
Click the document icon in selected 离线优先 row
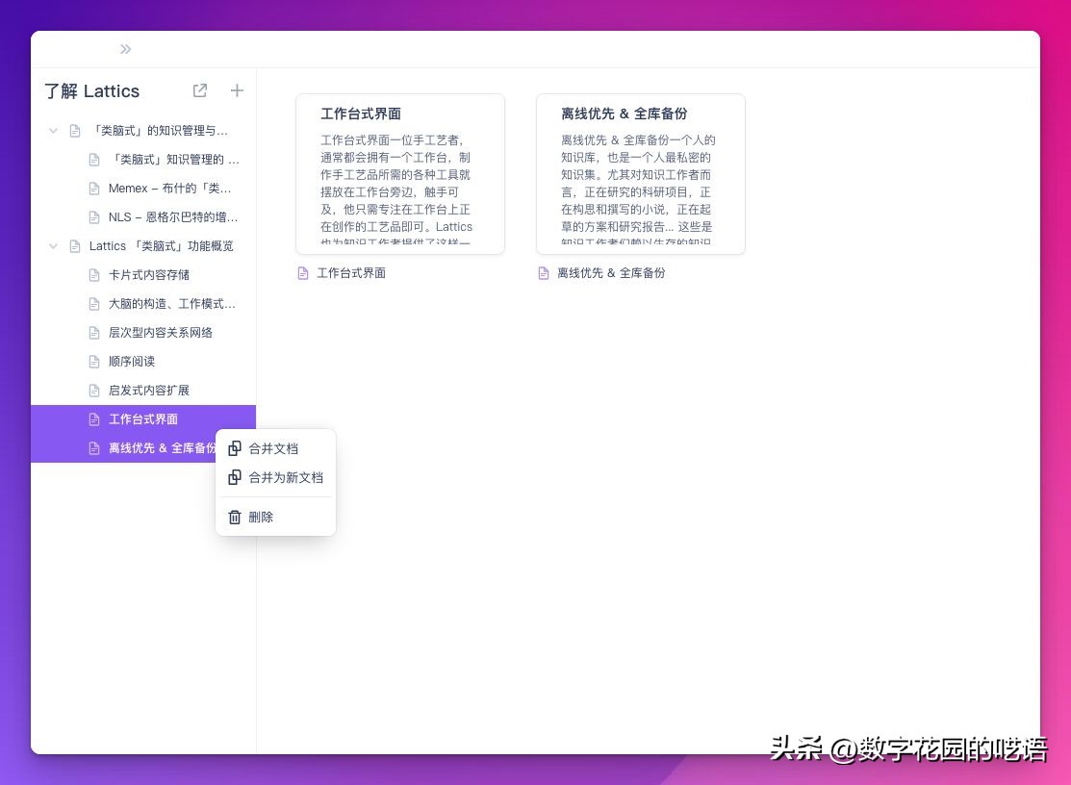tap(94, 447)
